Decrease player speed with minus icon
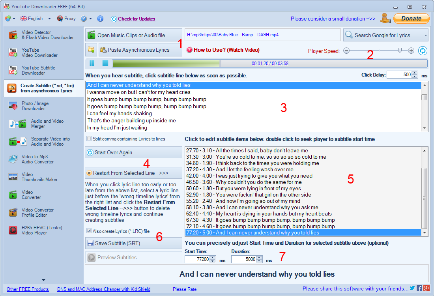The image size is (434, 296). coord(346,51)
